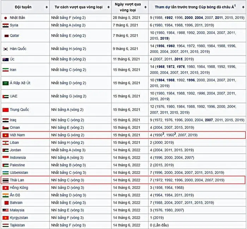Viewport: 247px width, 229px height.
Task: Sort table by Đội tuyển column
Action: [x=47, y=7]
